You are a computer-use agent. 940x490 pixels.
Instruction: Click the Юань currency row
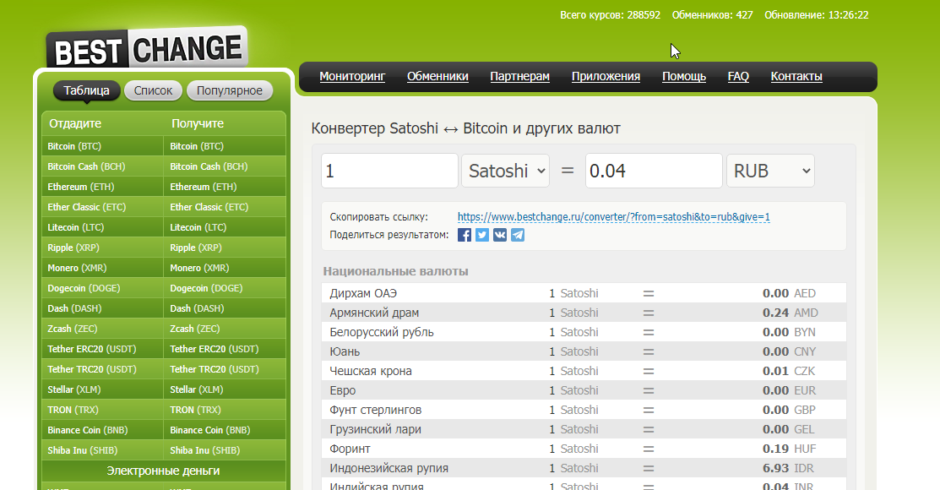click(584, 351)
